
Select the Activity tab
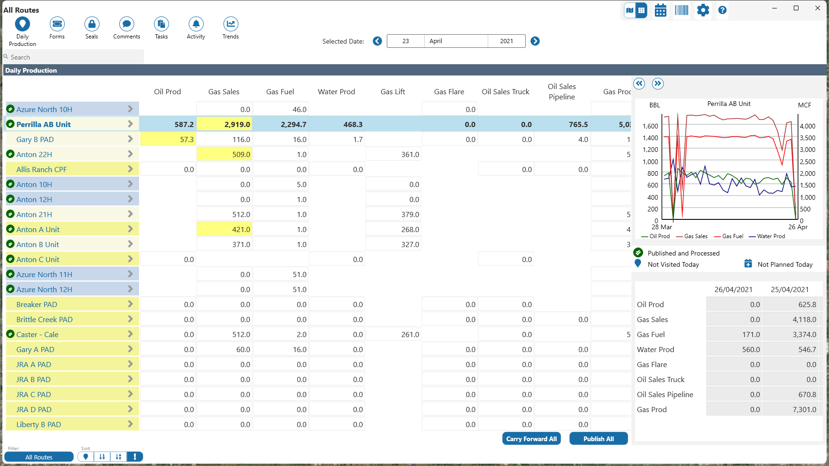point(196,24)
